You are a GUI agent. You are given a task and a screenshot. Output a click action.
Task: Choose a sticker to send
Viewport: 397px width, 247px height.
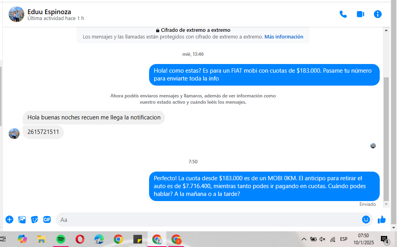coord(35,220)
